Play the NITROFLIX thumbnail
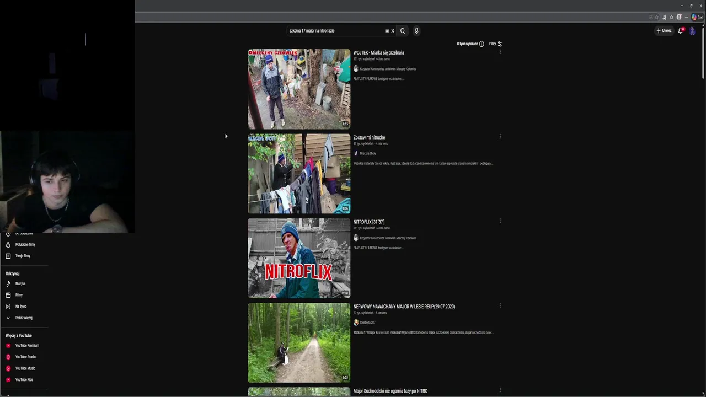 (299, 258)
